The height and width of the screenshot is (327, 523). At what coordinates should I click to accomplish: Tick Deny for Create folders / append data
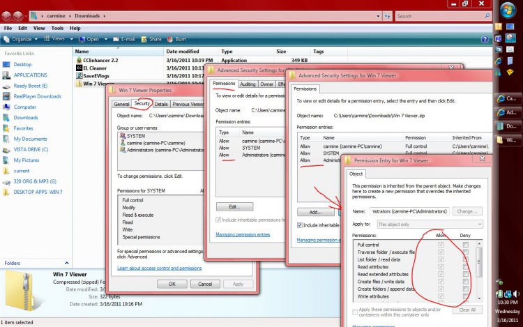pos(466,289)
